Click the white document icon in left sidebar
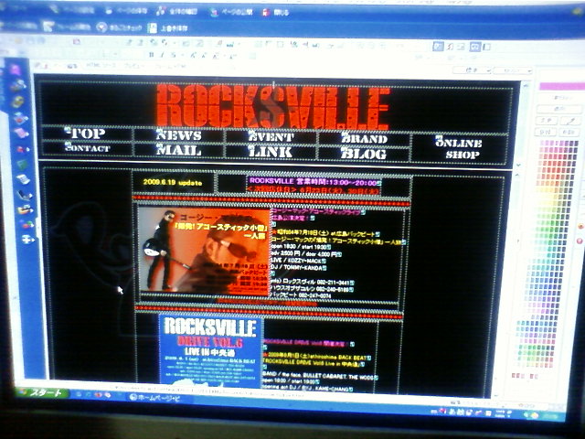This screenshot has width=585, height=439. [x=23, y=179]
